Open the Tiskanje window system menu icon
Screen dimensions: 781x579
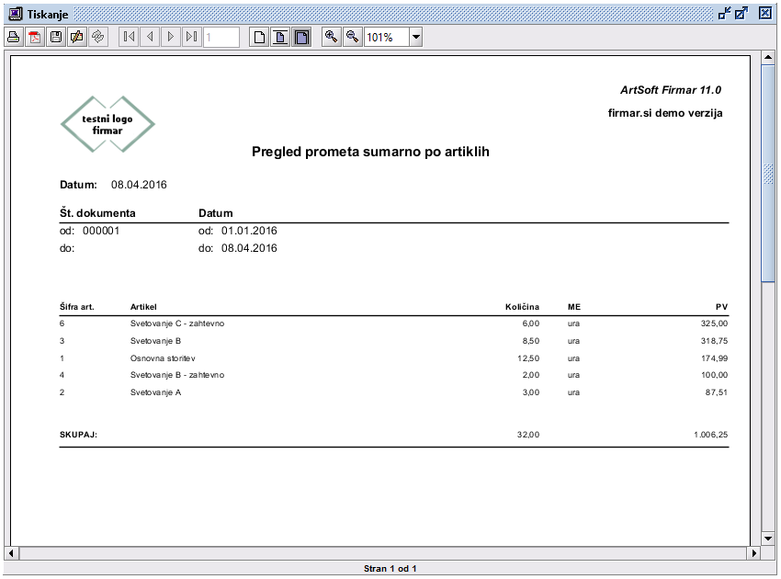pyautogui.click(x=15, y=14)
